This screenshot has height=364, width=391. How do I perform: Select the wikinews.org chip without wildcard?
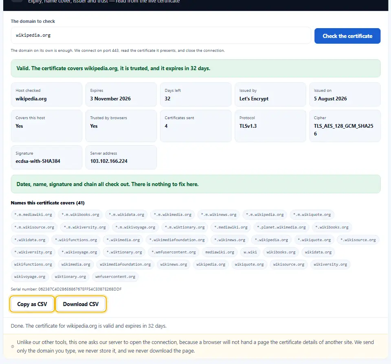point(174,264)
